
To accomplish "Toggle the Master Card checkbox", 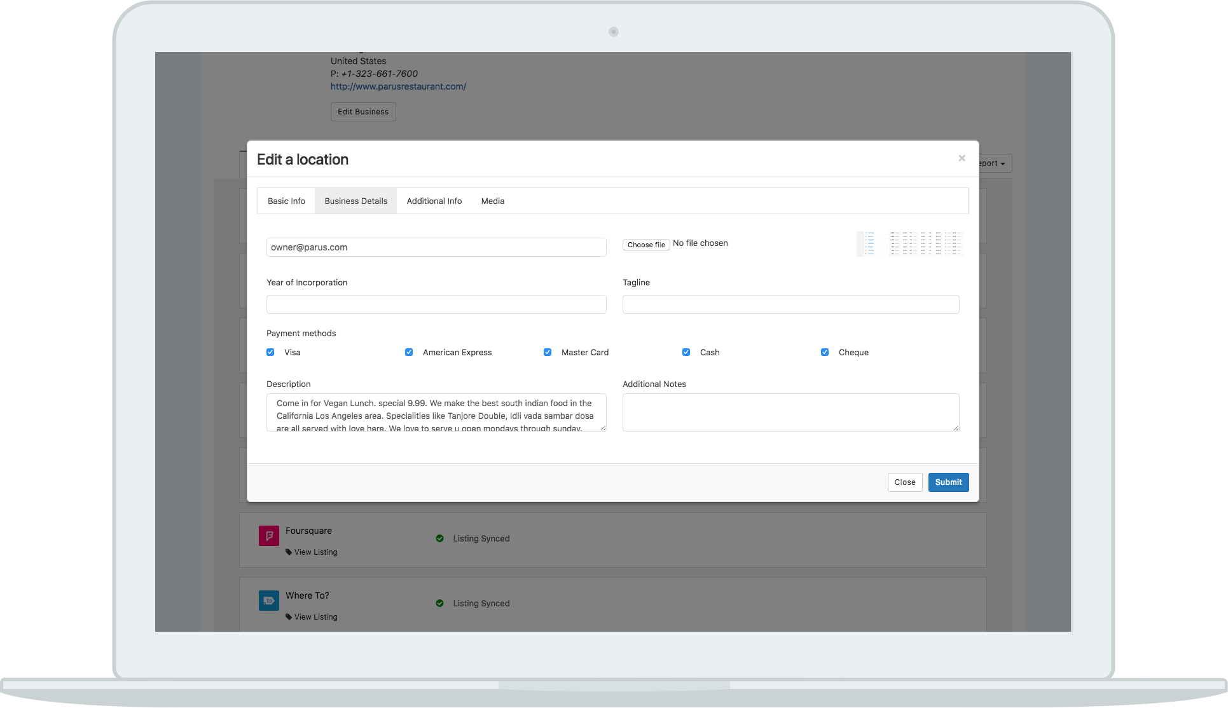I will coord(548,352).
